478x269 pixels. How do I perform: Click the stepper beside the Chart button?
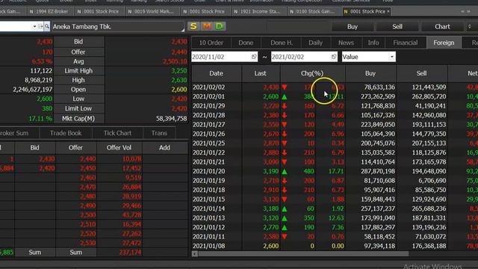pos(470,27)
